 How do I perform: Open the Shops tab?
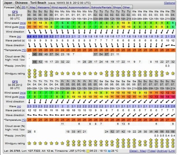point(117,7)
